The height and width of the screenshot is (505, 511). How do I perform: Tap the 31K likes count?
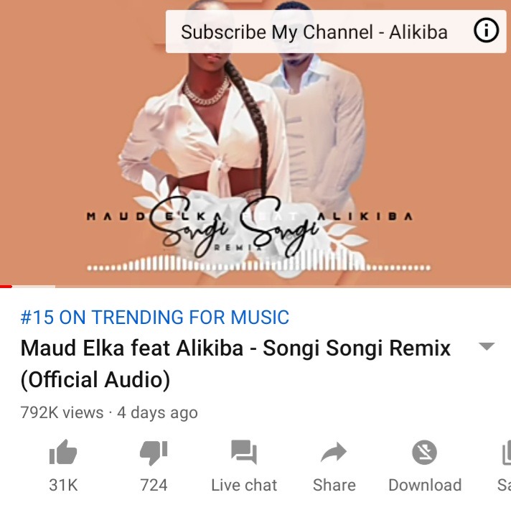[63, 485]
